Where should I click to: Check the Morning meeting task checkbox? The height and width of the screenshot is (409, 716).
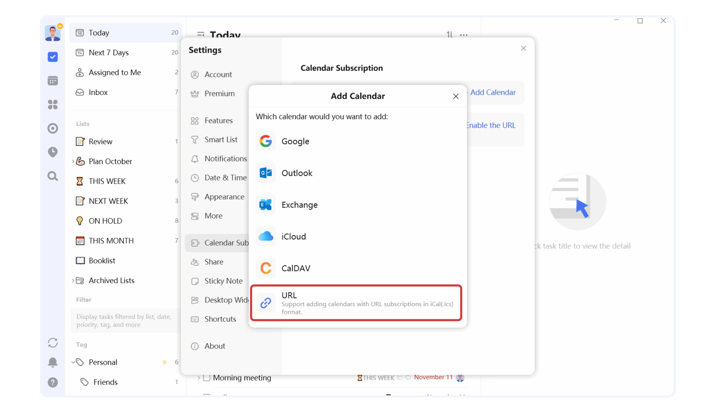point(207,378)
